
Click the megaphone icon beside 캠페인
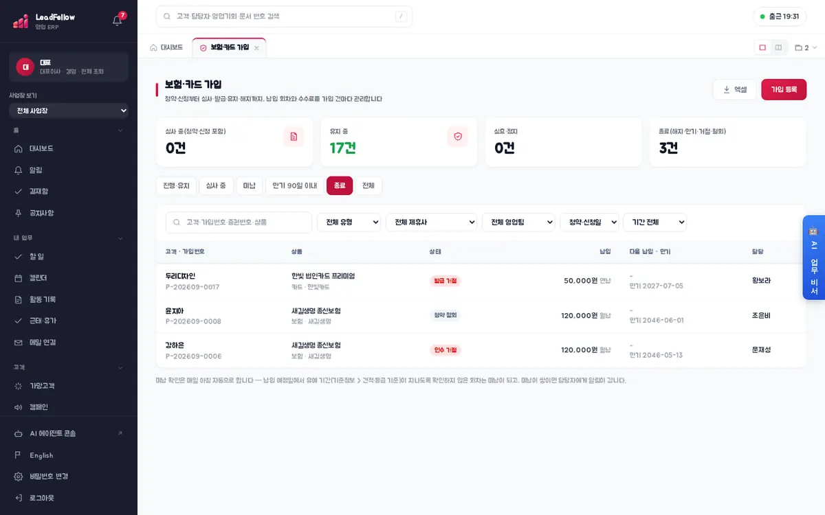pos(19,407)
